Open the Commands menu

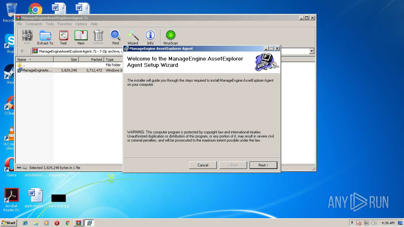[x=34, y=24]
